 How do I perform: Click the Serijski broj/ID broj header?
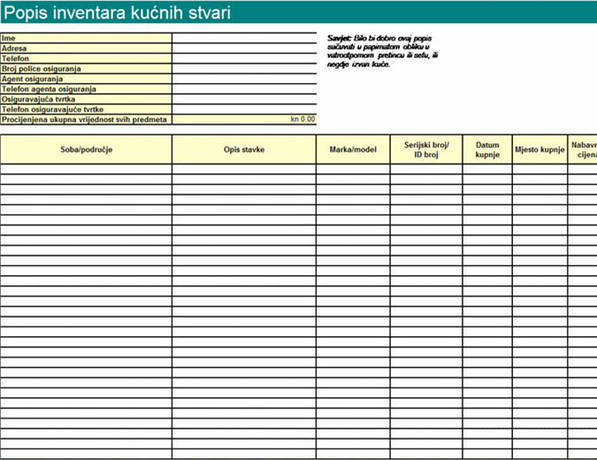(x=426, y=149)
